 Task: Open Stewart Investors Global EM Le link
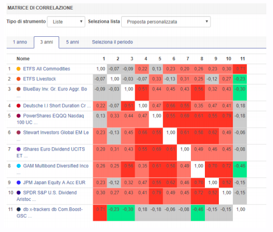(x=56, y=133)
